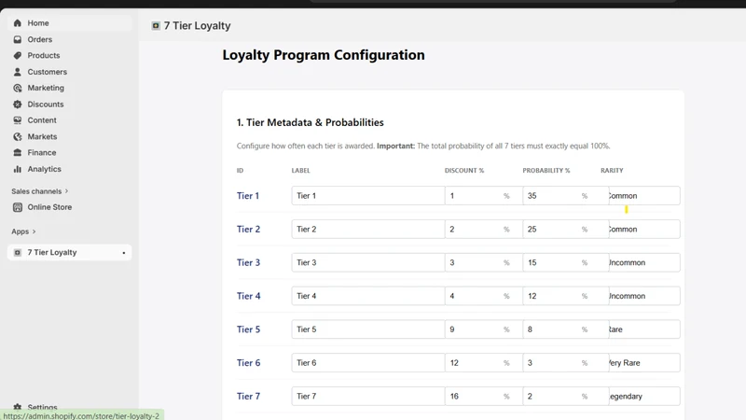Edit Tier 7 probability field showing 2
Image resolution: width=746 pixels, height=420 pixels.
(566, 396)
